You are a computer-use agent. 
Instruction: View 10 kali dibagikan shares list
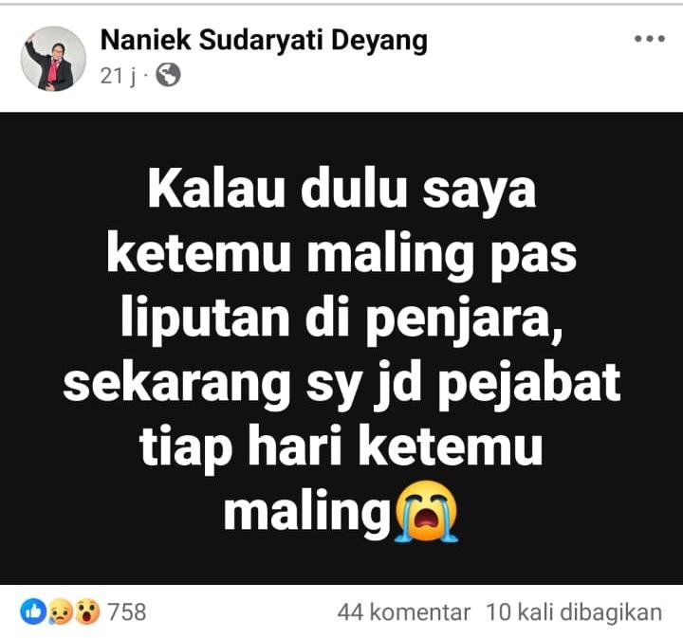[574, 611]
